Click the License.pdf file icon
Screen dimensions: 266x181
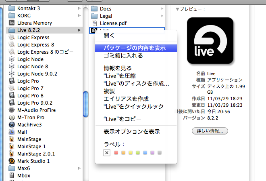94,23
